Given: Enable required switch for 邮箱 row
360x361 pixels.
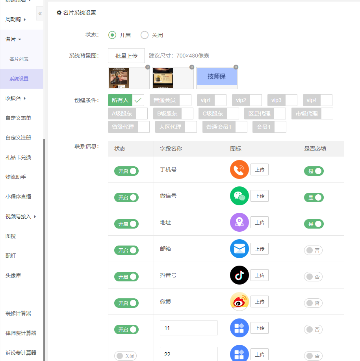Looking at the screenshot, I should pos(313,250).
